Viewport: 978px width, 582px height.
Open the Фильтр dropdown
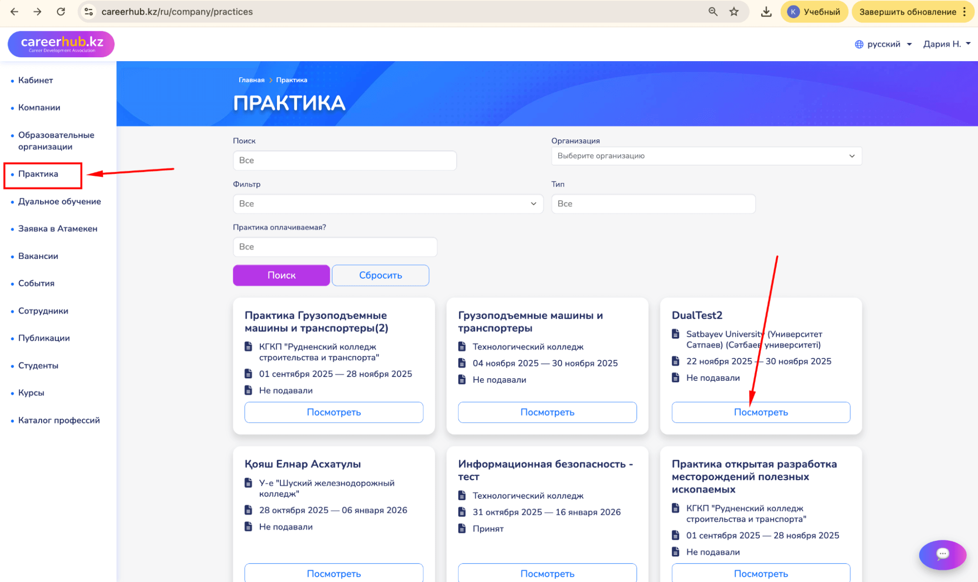pyautogui.click(x=387, y=204)
